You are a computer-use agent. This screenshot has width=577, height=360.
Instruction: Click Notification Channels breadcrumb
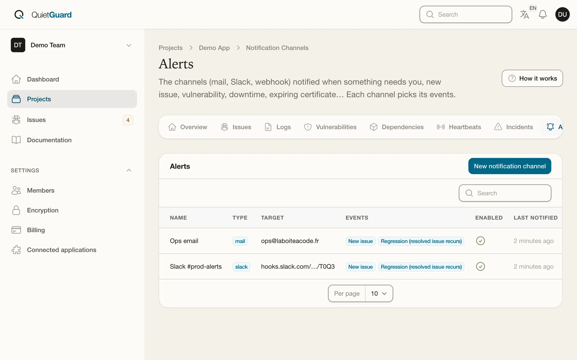coord(277,48)
